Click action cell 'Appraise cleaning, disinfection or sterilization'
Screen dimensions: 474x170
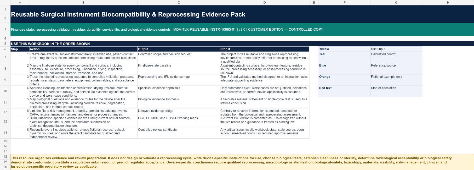coord(83,91)
